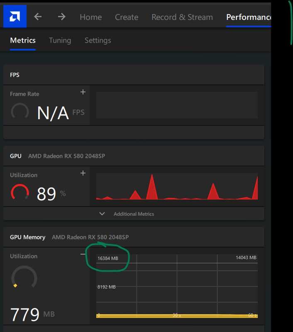This screenshot has width=293, height=332.
Task: Expand Frame Rate metric with plus icon
Action: pyautogui.click(x=83, y=92)
